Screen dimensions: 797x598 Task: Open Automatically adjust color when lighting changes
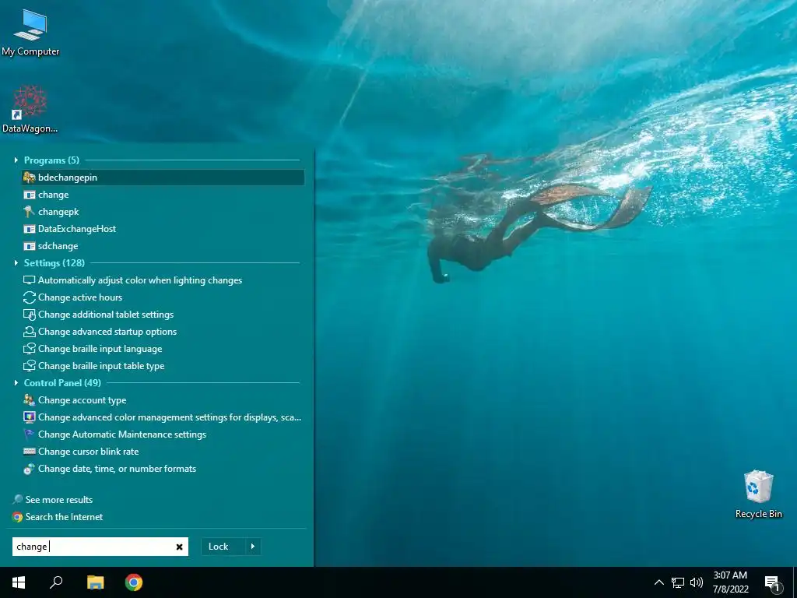click(x=163, y=280)
